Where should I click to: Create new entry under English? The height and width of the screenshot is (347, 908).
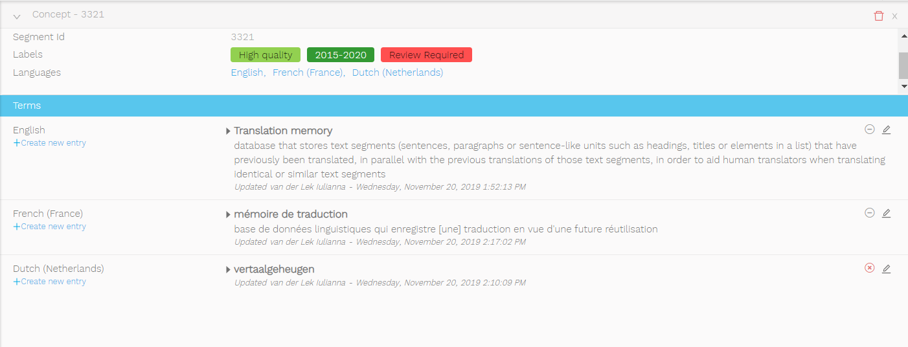pos(50,143)
